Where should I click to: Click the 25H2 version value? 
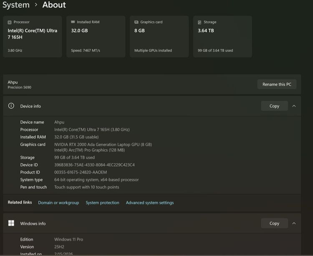[59, 247]
